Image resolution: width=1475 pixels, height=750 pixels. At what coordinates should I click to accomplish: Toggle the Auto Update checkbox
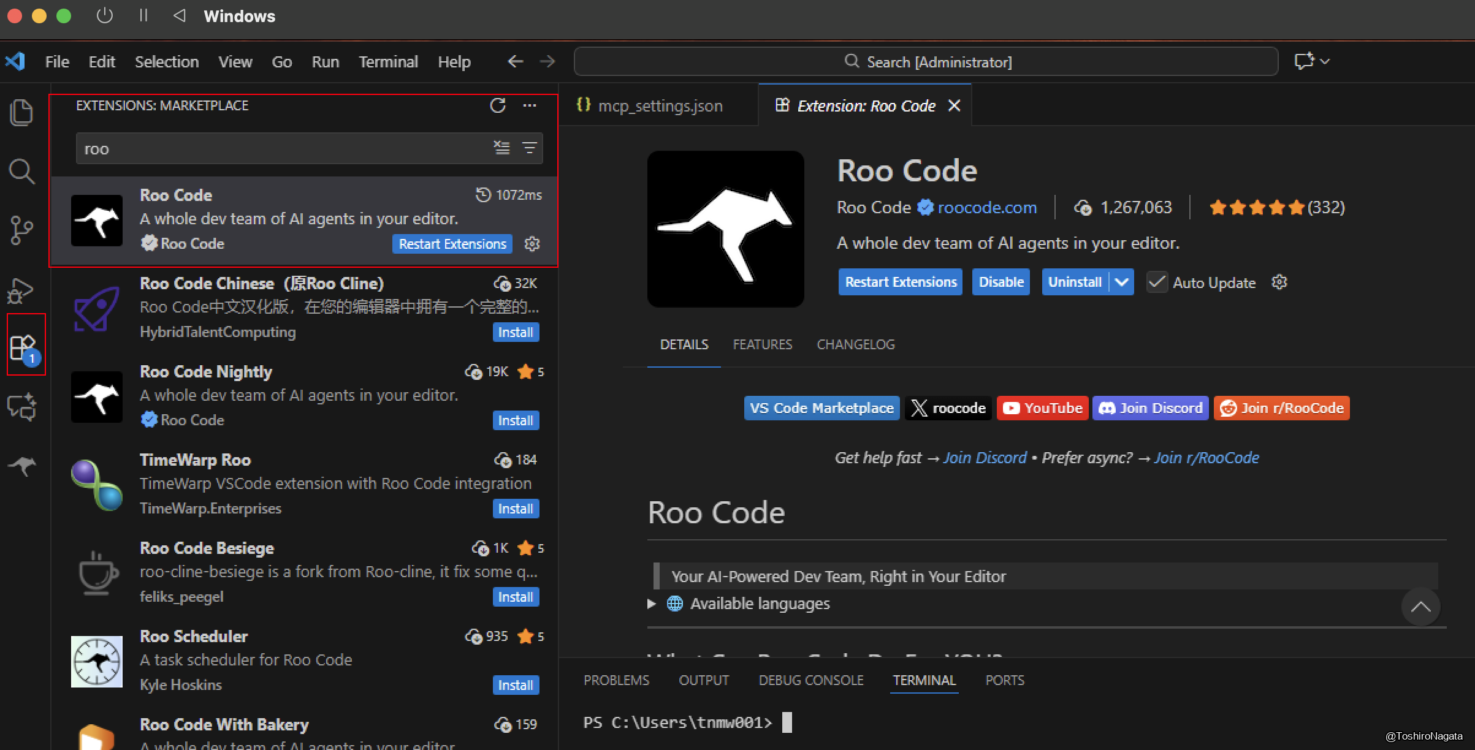[1157, 282]
